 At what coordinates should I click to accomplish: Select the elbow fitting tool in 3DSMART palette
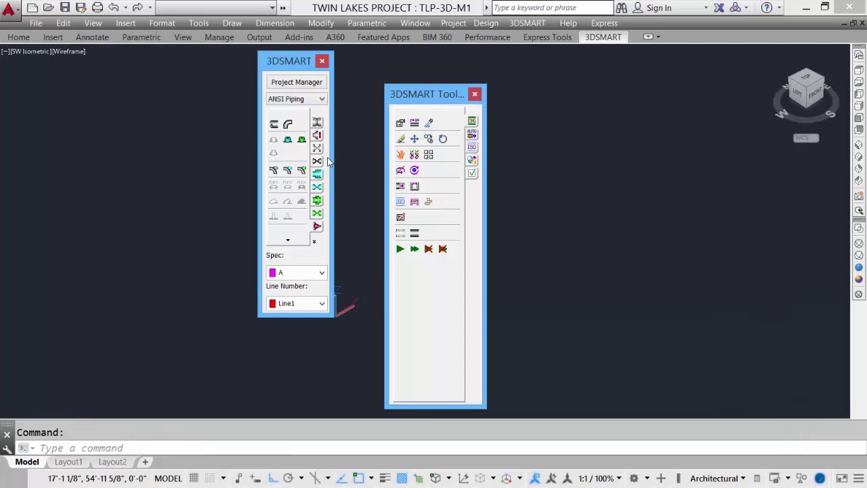[288, 124]
